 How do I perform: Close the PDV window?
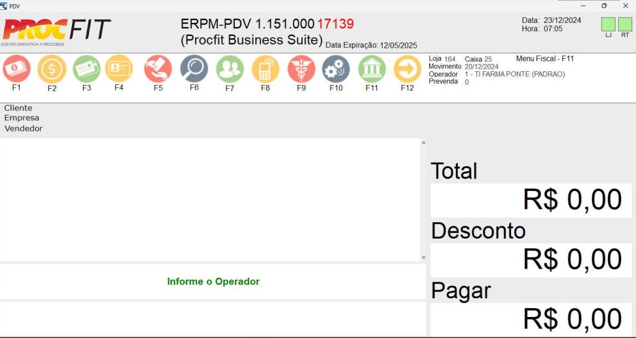tap(625, 6)
